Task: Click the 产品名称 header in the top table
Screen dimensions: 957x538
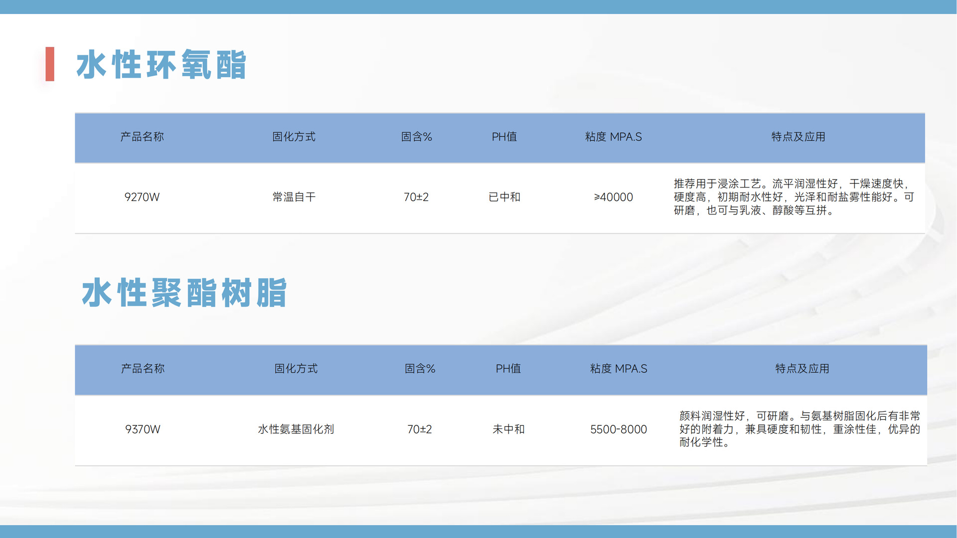Action: pyautogui.click(x=142, y=137)
